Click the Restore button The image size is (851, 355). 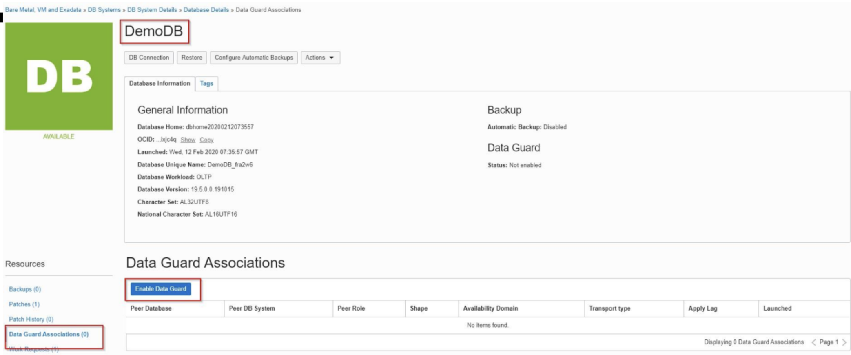tap(192, 58)
